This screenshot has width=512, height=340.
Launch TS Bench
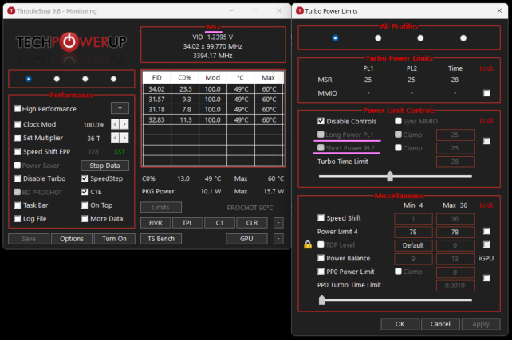click(161, 239)
